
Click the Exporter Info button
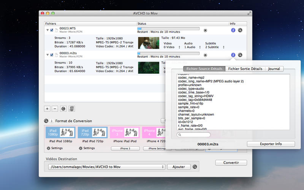point(271,144)
